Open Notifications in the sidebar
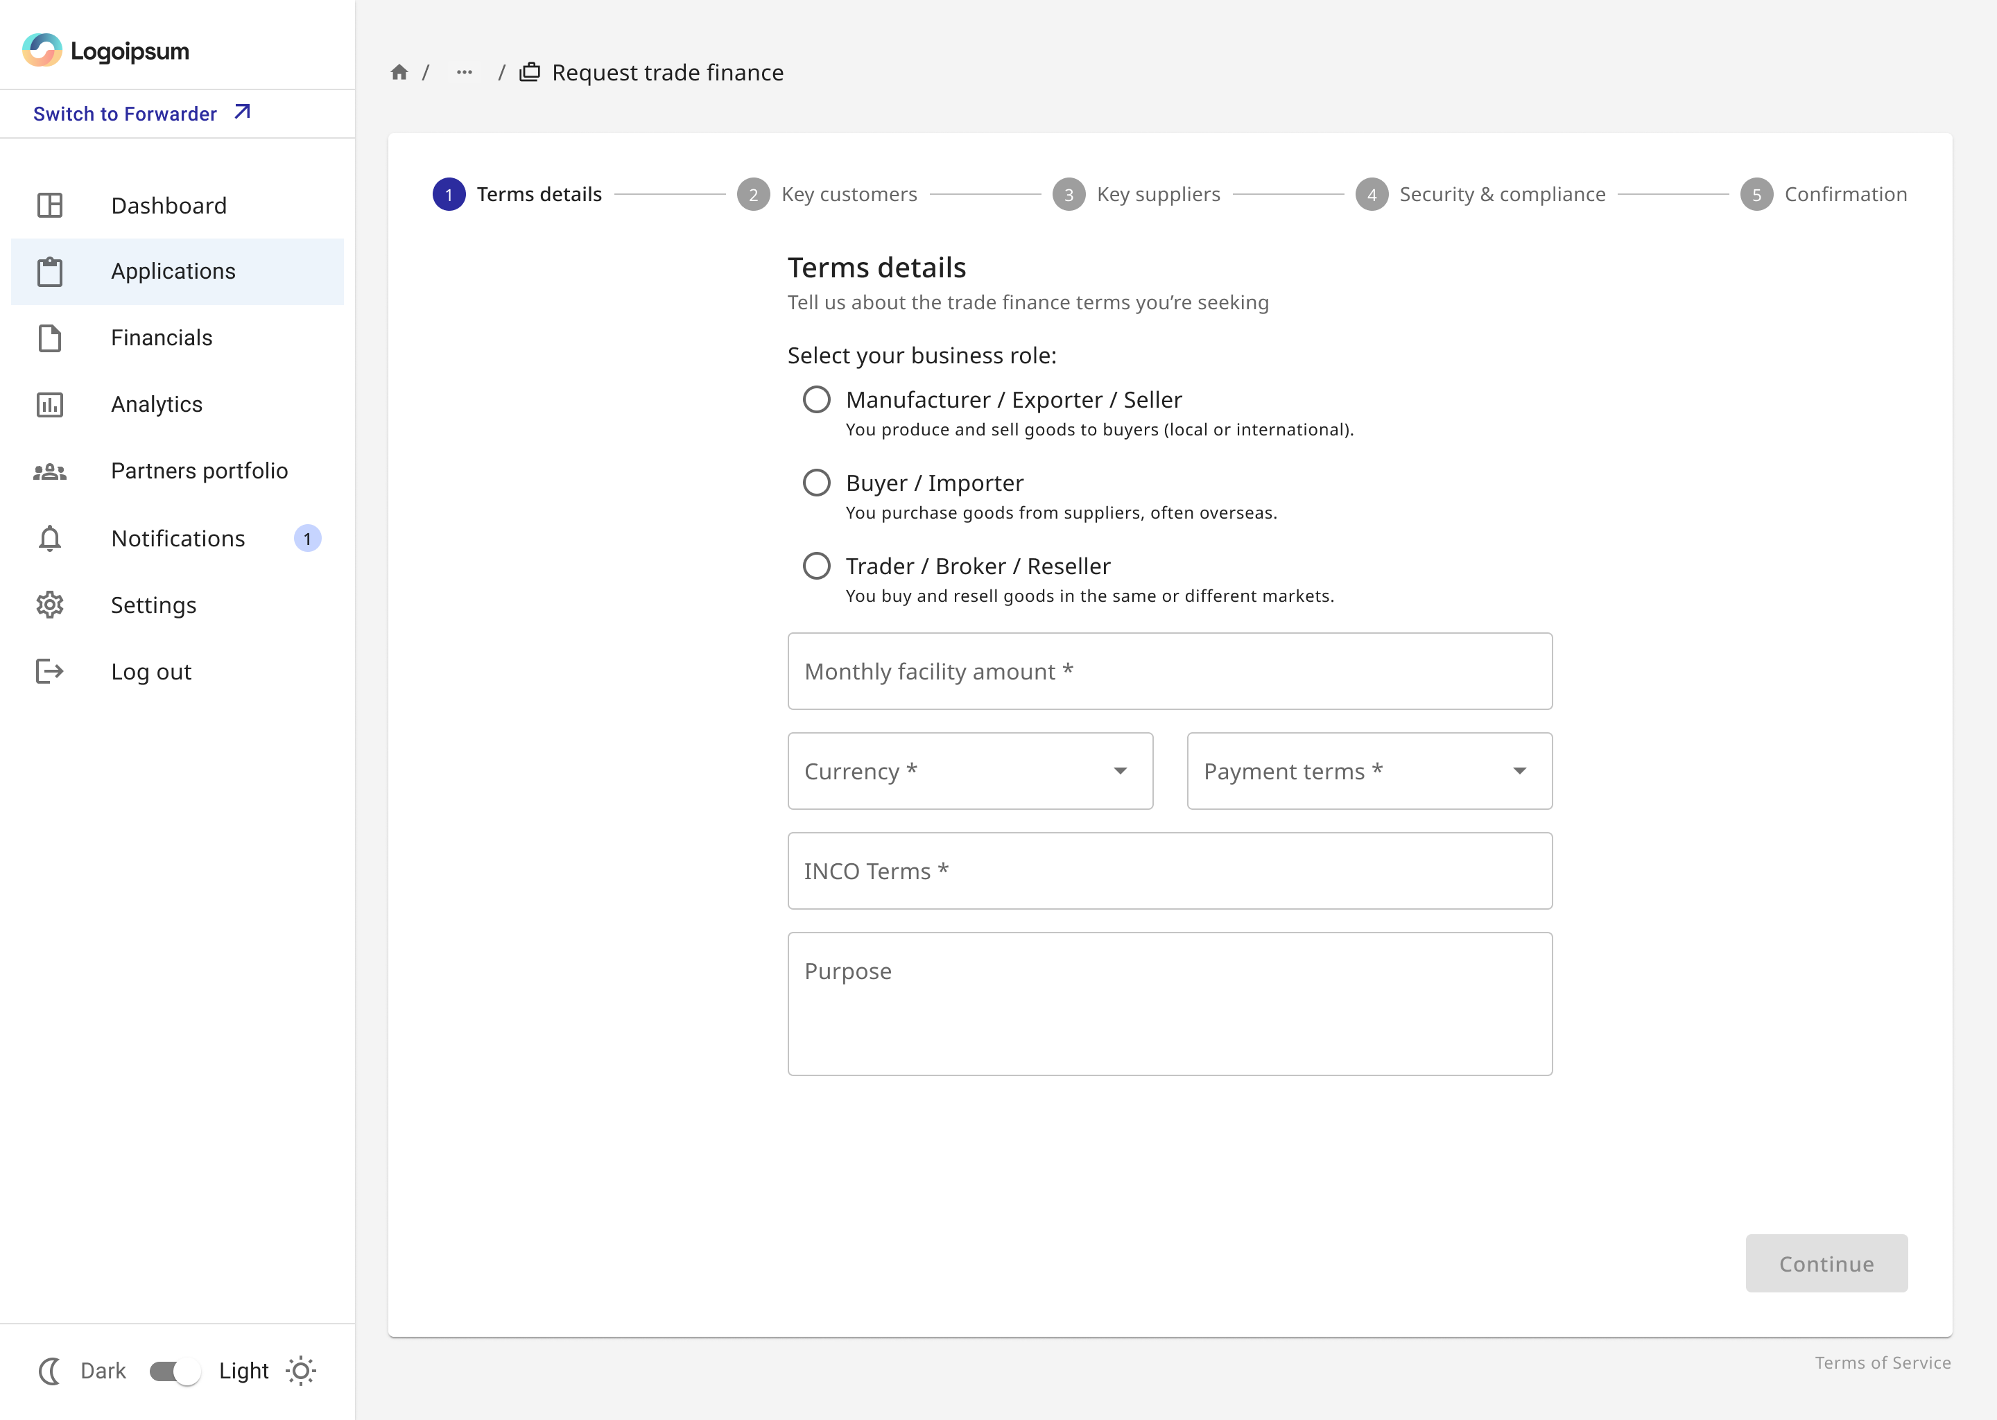Image resolution: width=1997 pixels, height=1420 pixels. pos(178,539)
